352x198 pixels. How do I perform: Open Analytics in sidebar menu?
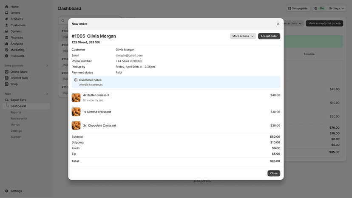coord(17,44)
